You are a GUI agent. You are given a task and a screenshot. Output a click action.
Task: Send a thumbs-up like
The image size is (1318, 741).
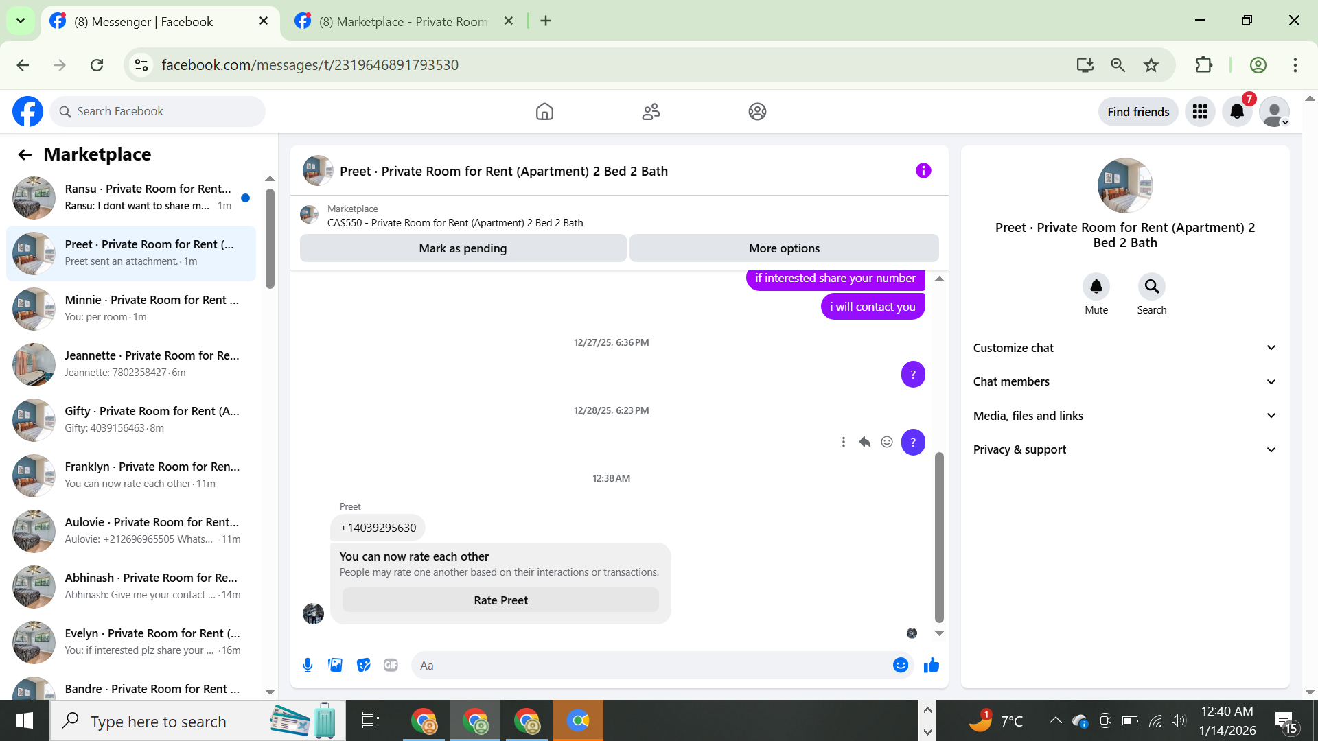tap(931, 665)
